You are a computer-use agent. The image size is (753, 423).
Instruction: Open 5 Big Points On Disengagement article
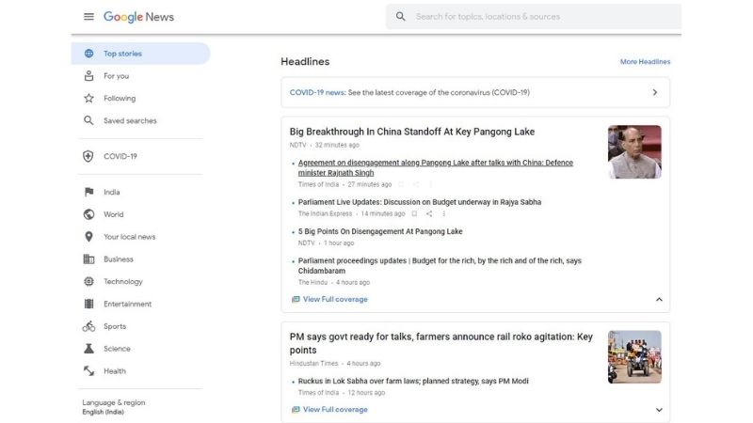click(380, 231)
